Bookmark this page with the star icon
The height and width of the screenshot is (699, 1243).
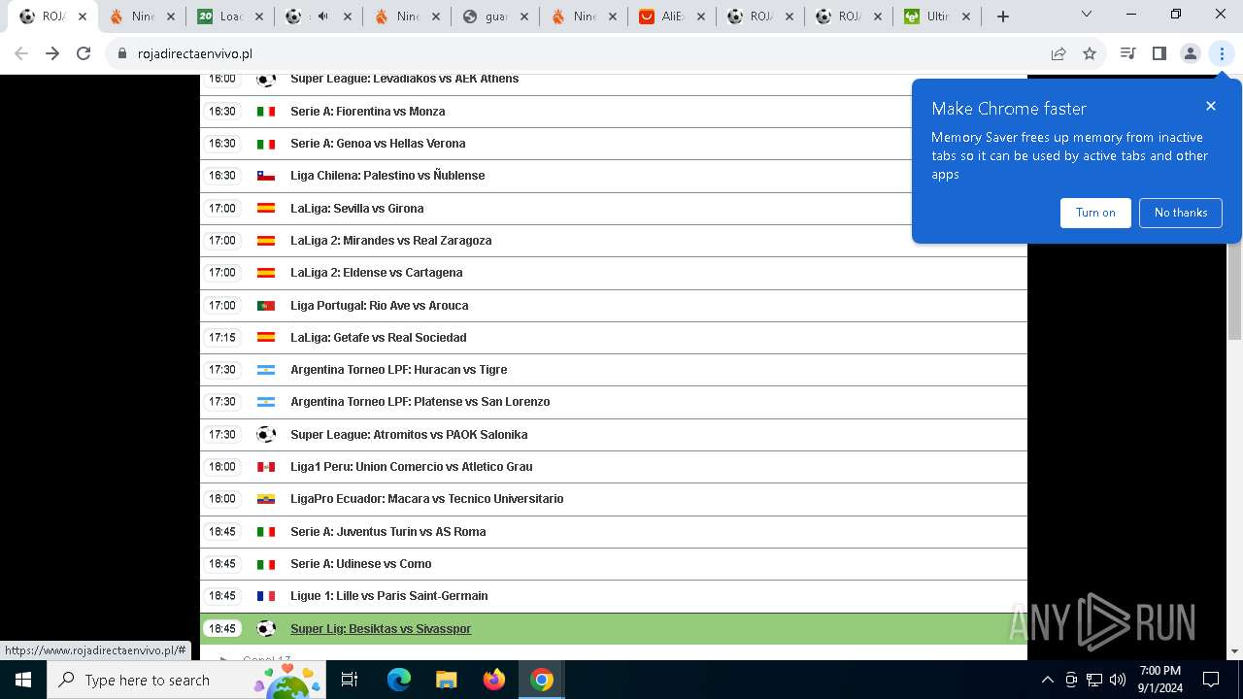1090,53
